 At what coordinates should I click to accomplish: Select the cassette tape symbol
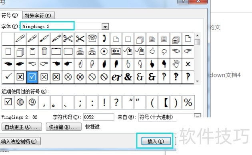(116, 51)
